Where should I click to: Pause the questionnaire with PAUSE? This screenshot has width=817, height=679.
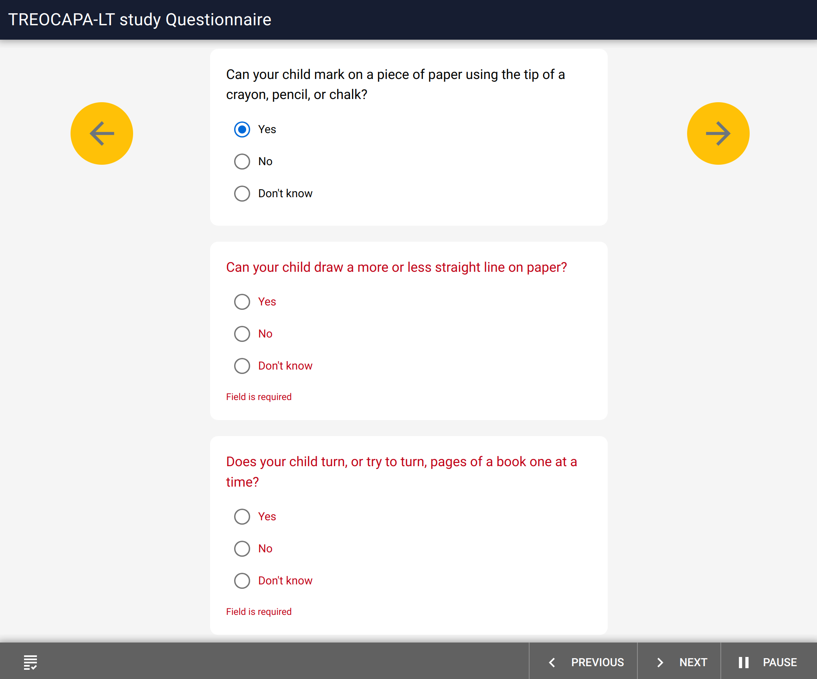tap(769, 662)
